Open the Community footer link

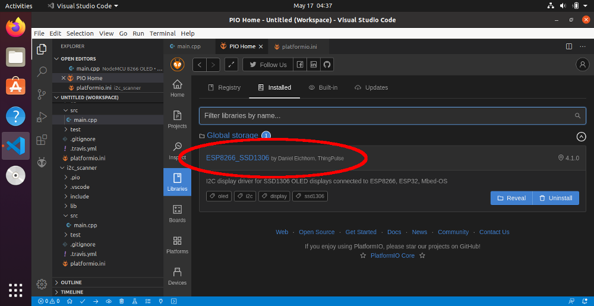pyautogui.click(x=453, y=232)
